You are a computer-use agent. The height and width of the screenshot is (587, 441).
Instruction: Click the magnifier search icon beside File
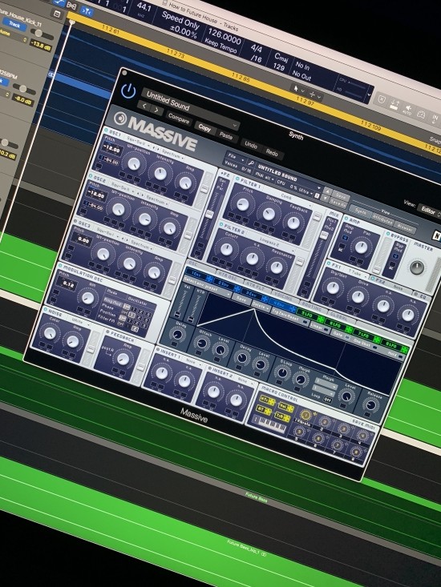[x=251, y=163]
